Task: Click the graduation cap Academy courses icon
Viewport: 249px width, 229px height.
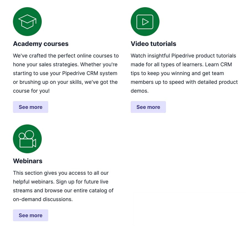Action: click(27, 21)
